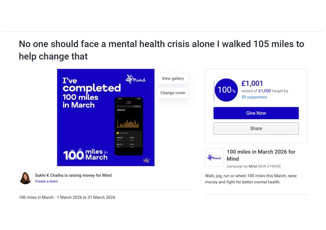Share this fundraising page

tap(256, 129)
